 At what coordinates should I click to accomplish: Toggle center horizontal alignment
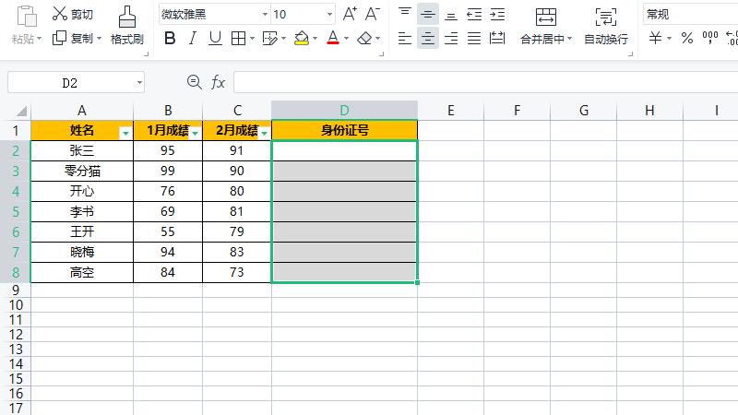tap(427, 38)
